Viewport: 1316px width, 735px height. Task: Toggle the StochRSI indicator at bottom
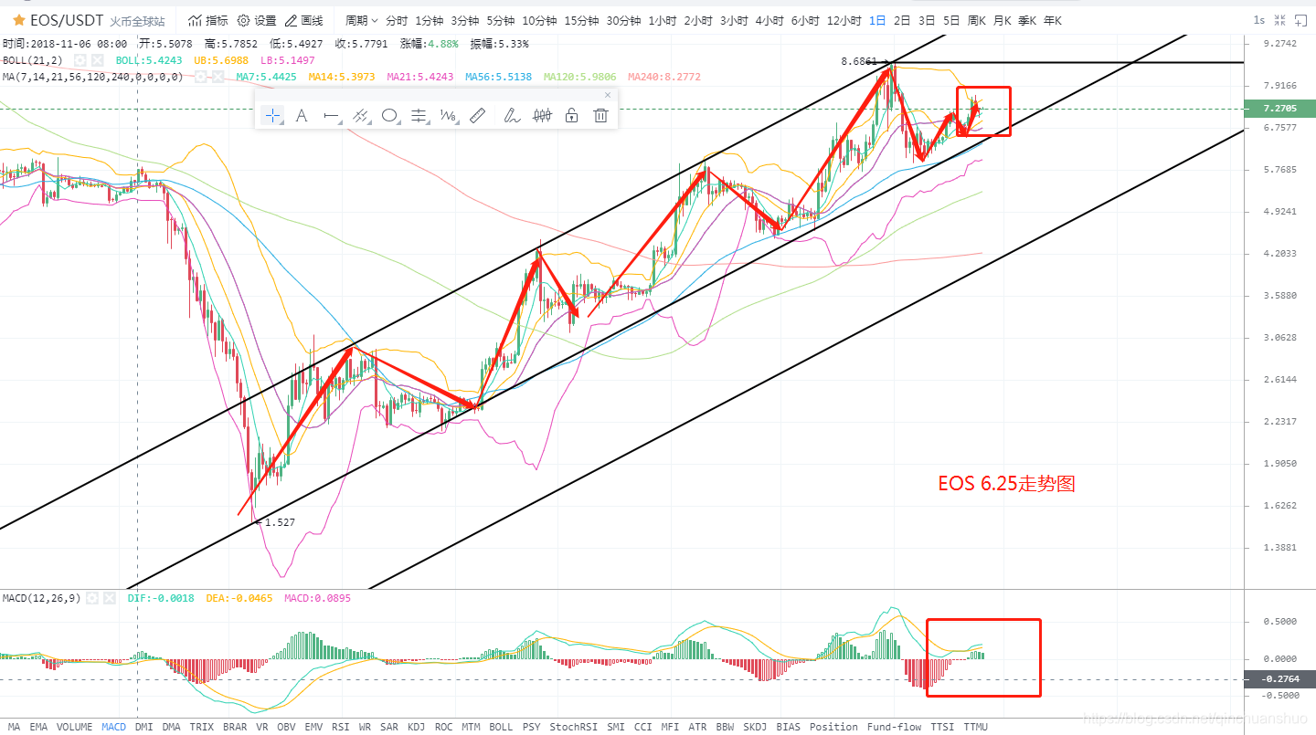(573, 727)
